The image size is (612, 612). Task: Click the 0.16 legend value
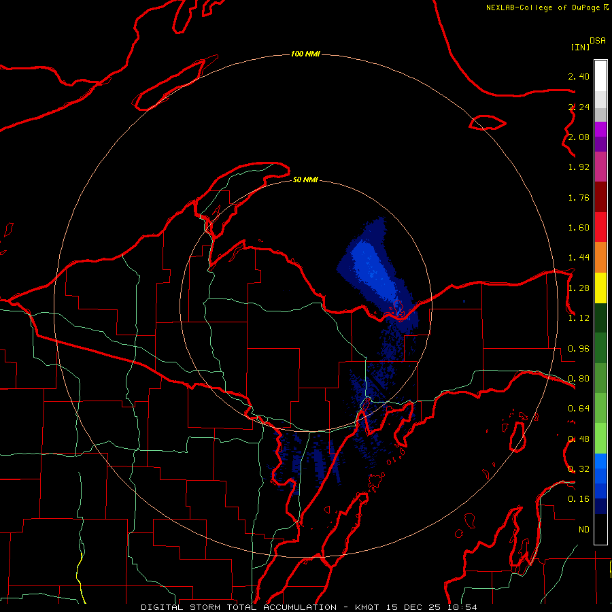pyautogui.click(x=579, y=499)
